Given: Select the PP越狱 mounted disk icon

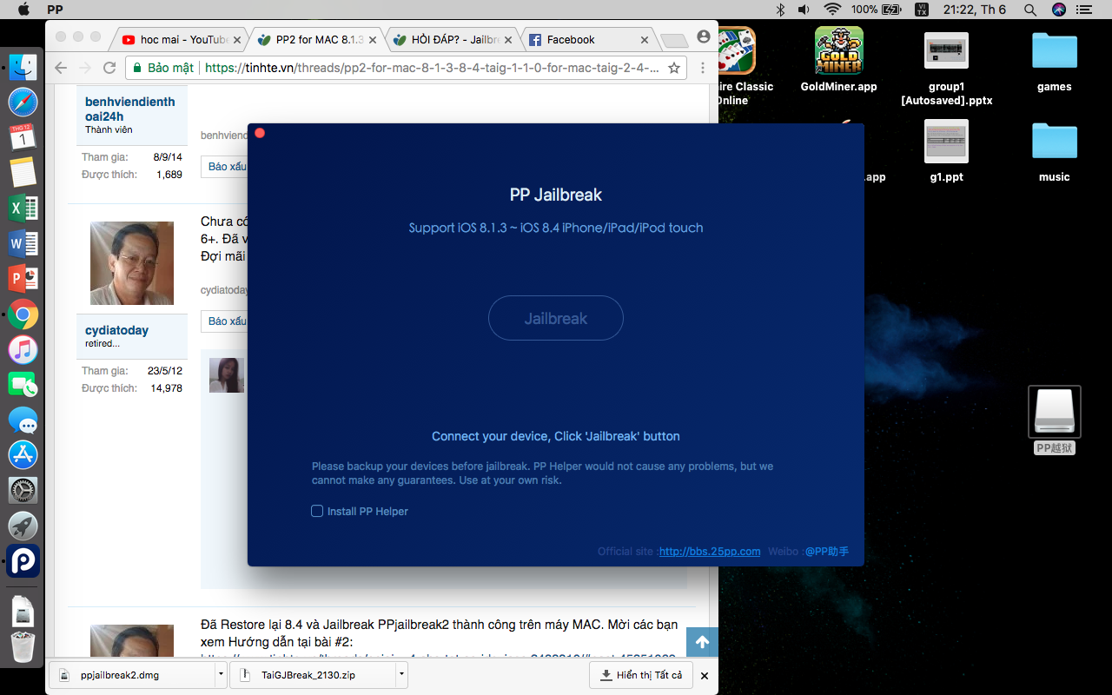Looking at the screenshot, I should click(x=1055, y=420).
